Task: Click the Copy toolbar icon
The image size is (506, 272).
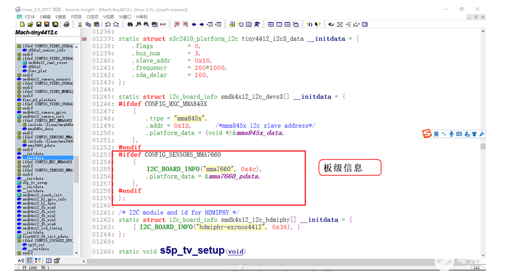Action: point(88,24)
